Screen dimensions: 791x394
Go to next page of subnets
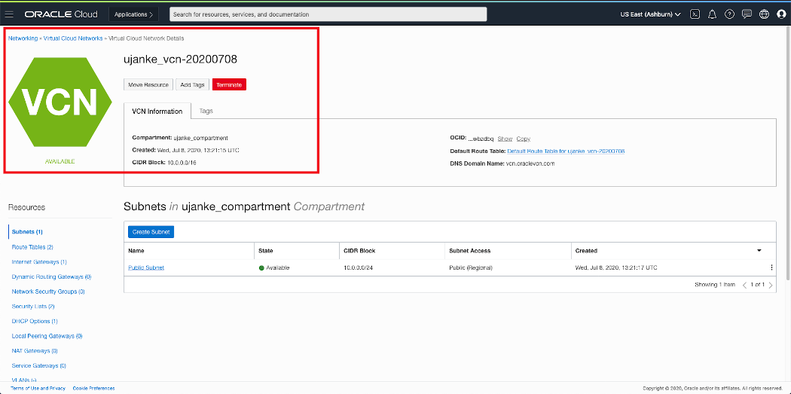[771, 285]
